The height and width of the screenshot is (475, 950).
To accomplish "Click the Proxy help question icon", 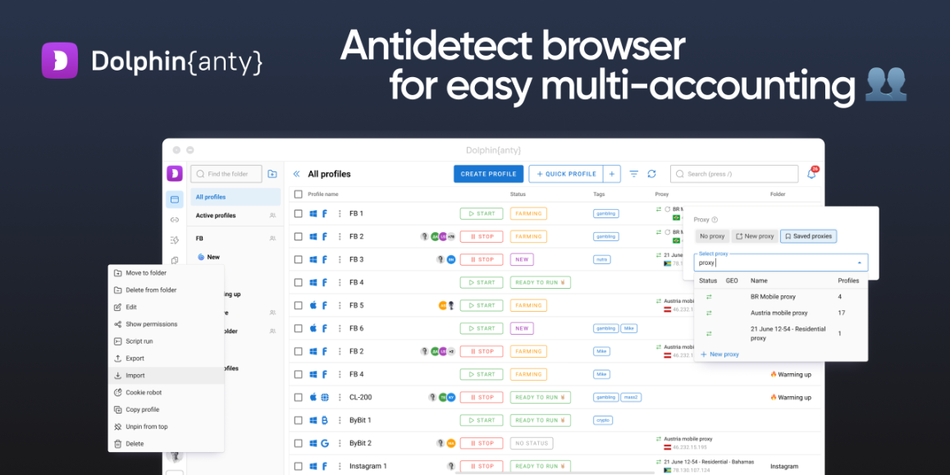I will coord(715,220).
